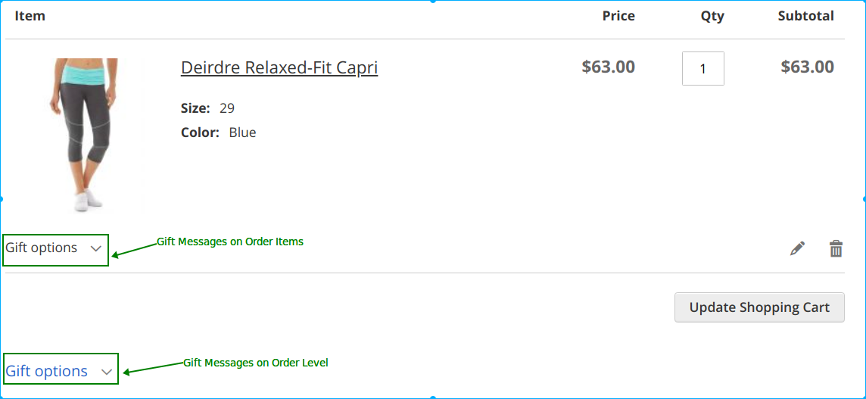Click the $63.00 subtotal amount
Screen dimensions: 866x399
coord(807,67)
